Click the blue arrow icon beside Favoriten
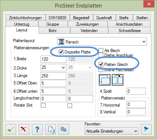 click(x=146, y=129)
